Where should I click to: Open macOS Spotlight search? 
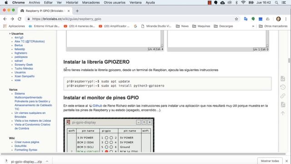[x=276, y=3]
